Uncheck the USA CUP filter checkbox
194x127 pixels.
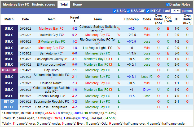click(129, 11)
